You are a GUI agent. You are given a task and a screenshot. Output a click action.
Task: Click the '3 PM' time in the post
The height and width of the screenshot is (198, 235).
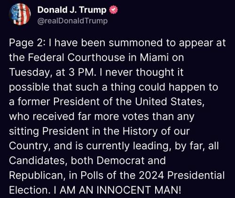click(x=81, y=72)
